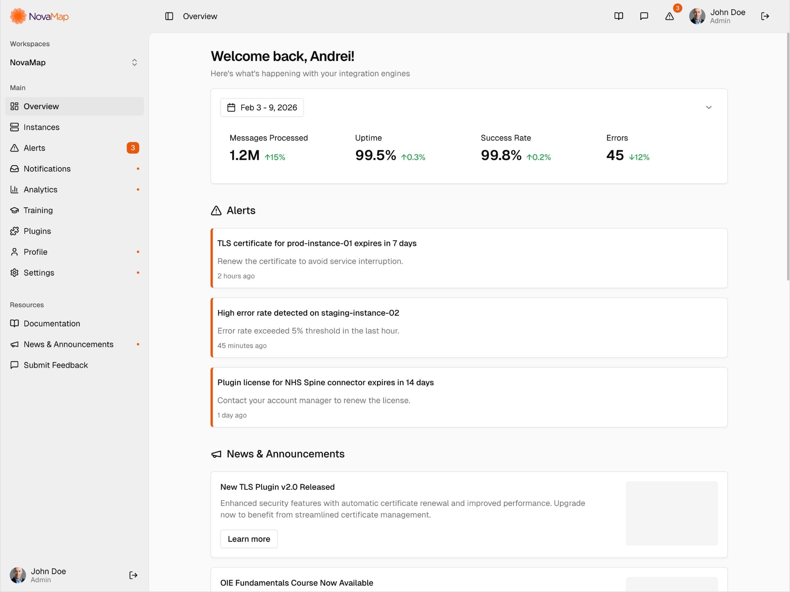This screenshot has width=790, height=592.
Task: Select Overview in the Main menu
Action: pos(41,106)
